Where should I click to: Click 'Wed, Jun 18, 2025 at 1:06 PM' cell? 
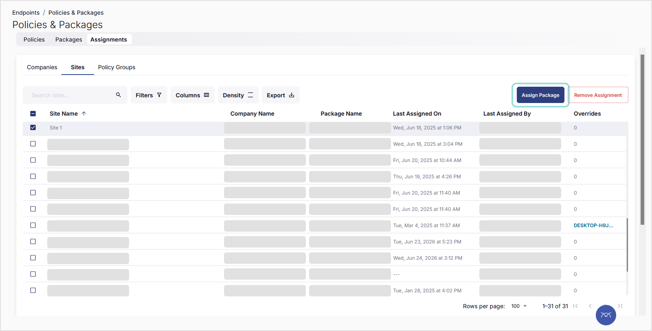tap(427, 127)
